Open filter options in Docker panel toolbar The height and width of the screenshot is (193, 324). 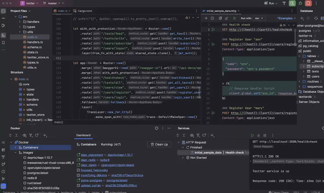click(30, 135)
